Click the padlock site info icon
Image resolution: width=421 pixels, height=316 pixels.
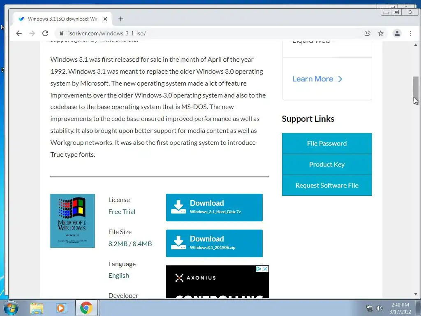[62, 33]
